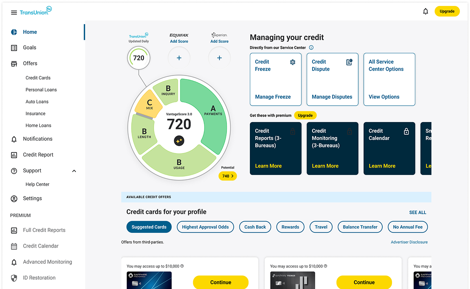
Task: Open Help Center under Support
Action: [x=37, y=184]
